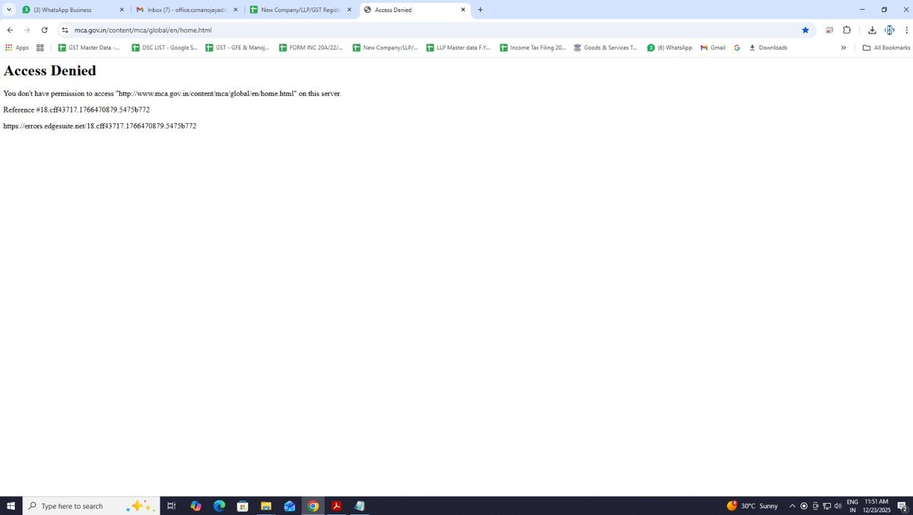Close the Gmail Inbox tab
This screenshot has height=515, width=913.
pos(235,10)
